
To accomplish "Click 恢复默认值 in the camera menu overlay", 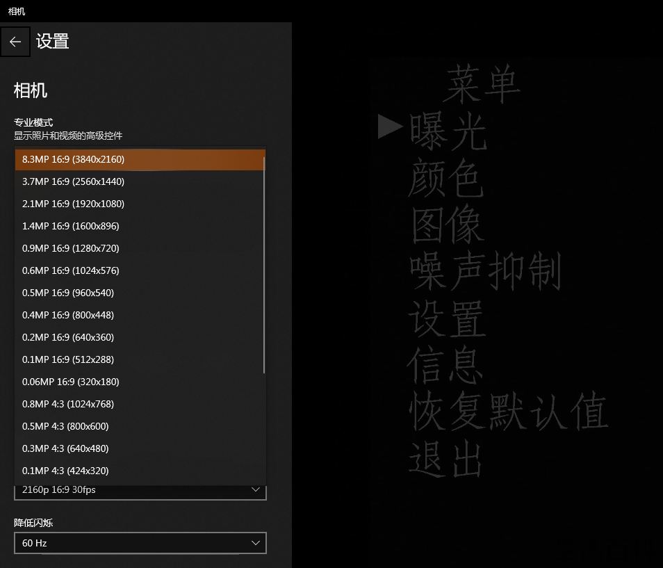I will 509,411.
